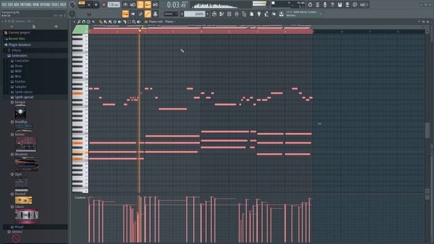Toggle loop recording button
Screen dimensions: 434x244
tap(155, 5)
